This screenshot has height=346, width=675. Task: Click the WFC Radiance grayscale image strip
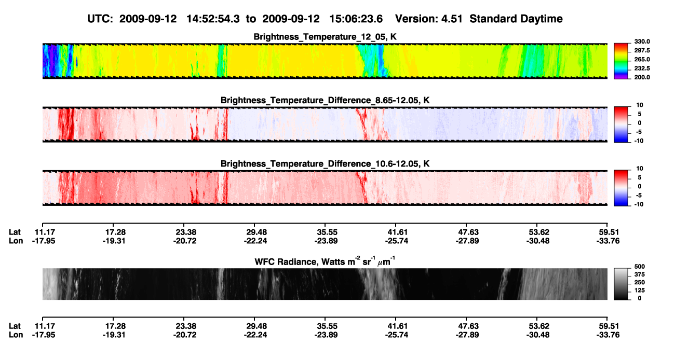(325, 284)
